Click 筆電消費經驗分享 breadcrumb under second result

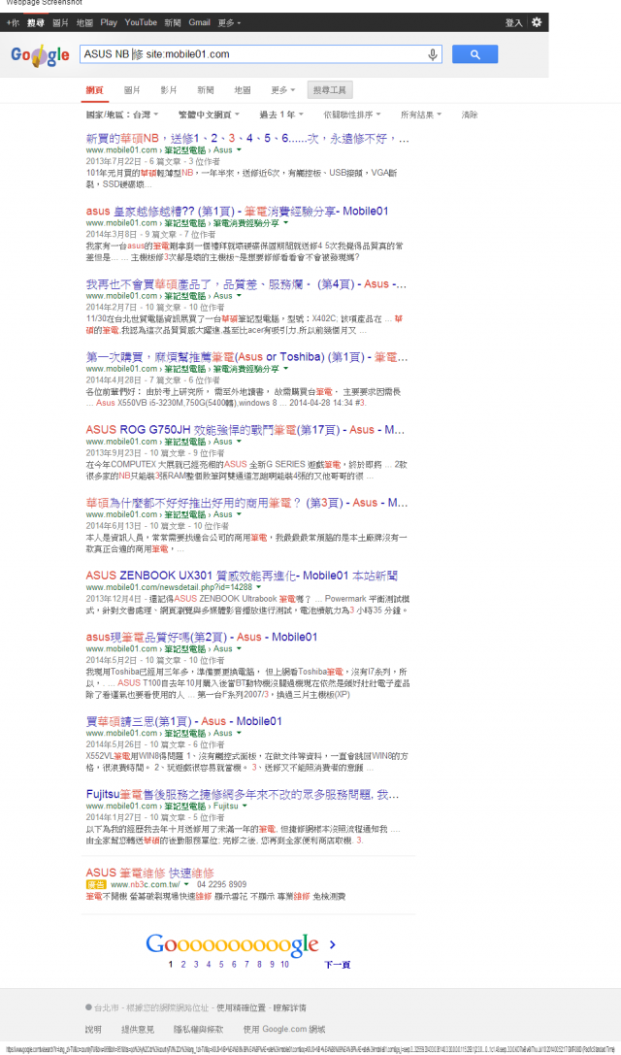pyautogui.click(x=246, y=222)
